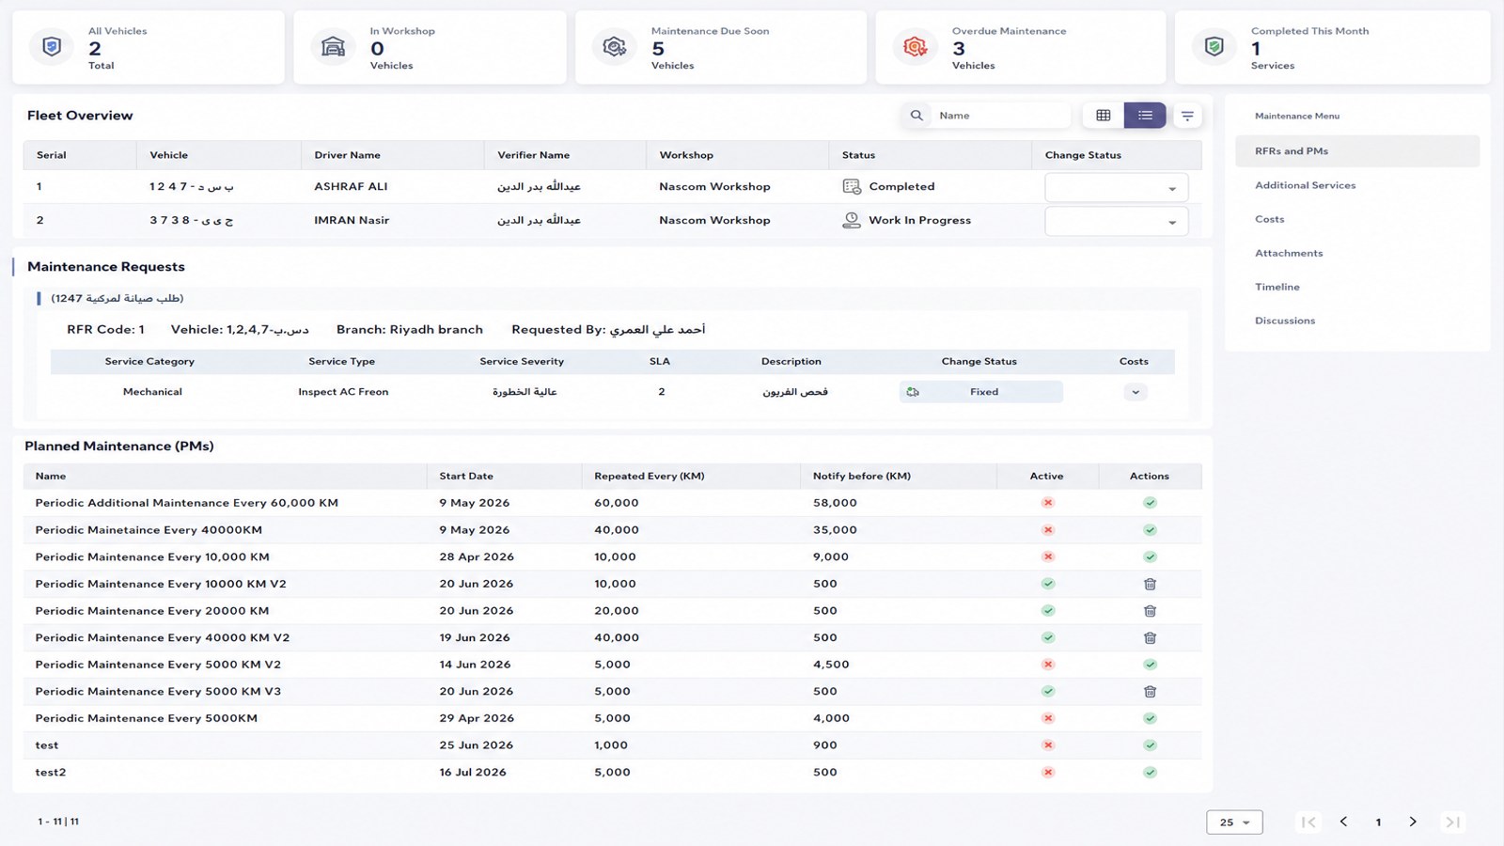The height and width of the screenshot is (846, 1504).
Task: Toggle Active status for 5000 KM V2
Action: 1048,665
